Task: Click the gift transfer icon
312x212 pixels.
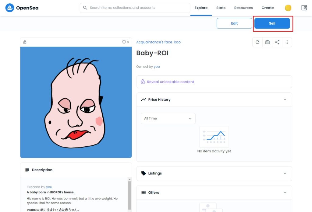Action: pyautogui.click(x=267, y=42)
